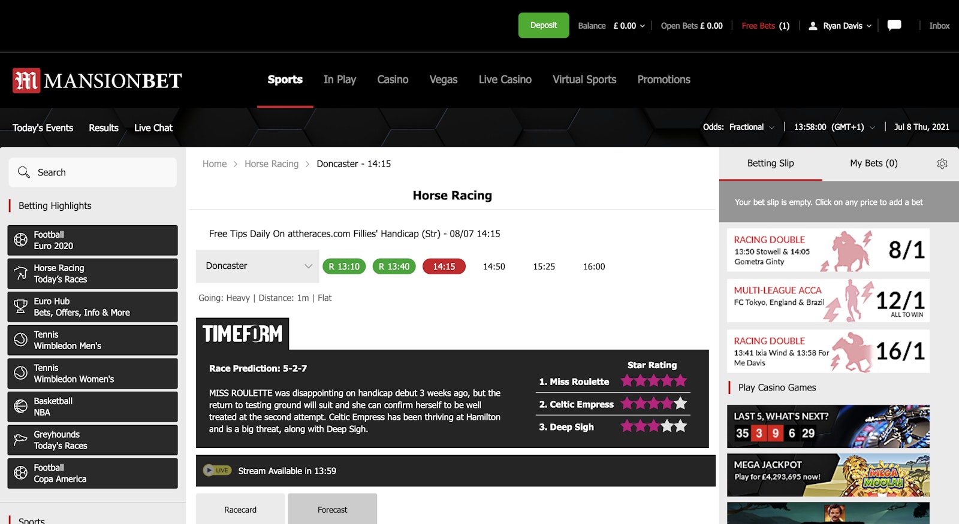Click the Euro Hub trophy icon
The width and height of the screenshot is (959, 524).
tap(21, 307)
